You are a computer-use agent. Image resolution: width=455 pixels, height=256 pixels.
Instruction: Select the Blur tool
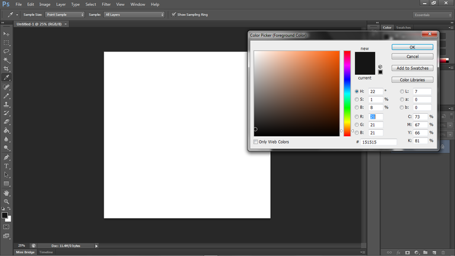click(6, 139)
